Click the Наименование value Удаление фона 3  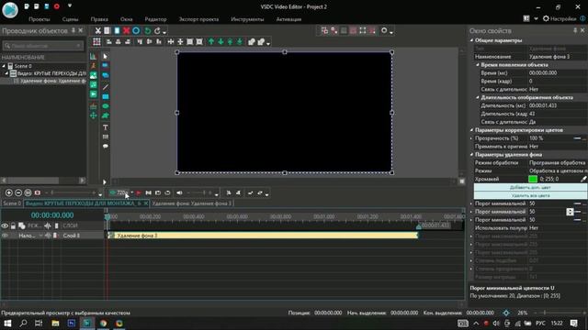(557, 57)
